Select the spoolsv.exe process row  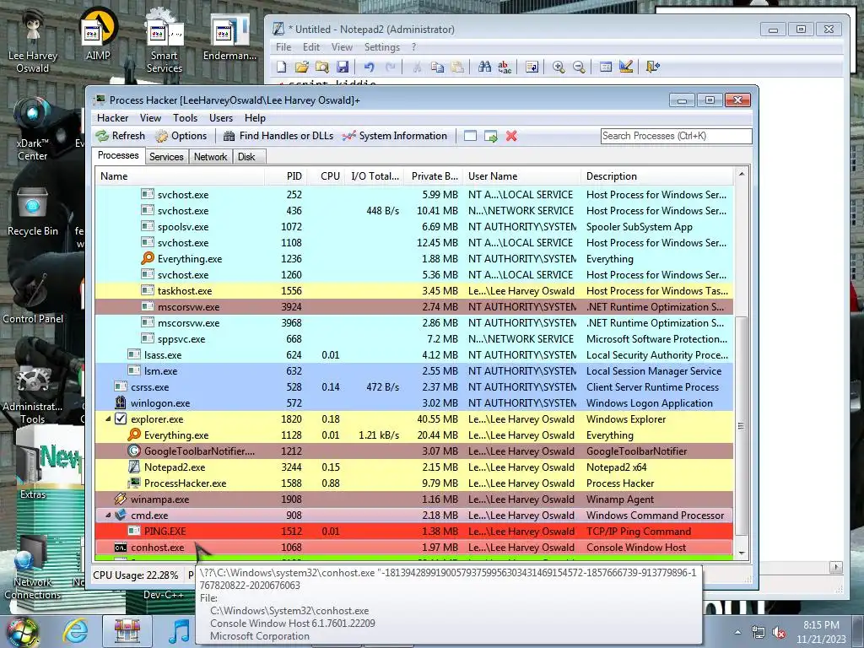click(x=413, y=226)
